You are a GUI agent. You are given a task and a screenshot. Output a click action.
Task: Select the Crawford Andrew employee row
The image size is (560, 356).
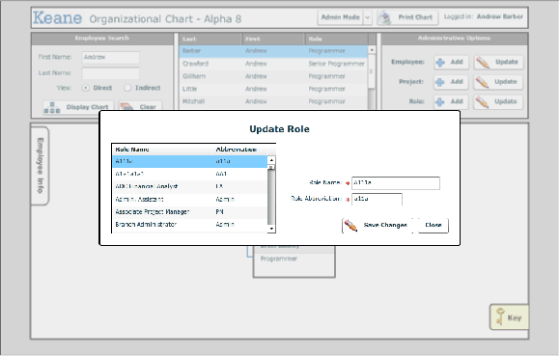point(273,64)
